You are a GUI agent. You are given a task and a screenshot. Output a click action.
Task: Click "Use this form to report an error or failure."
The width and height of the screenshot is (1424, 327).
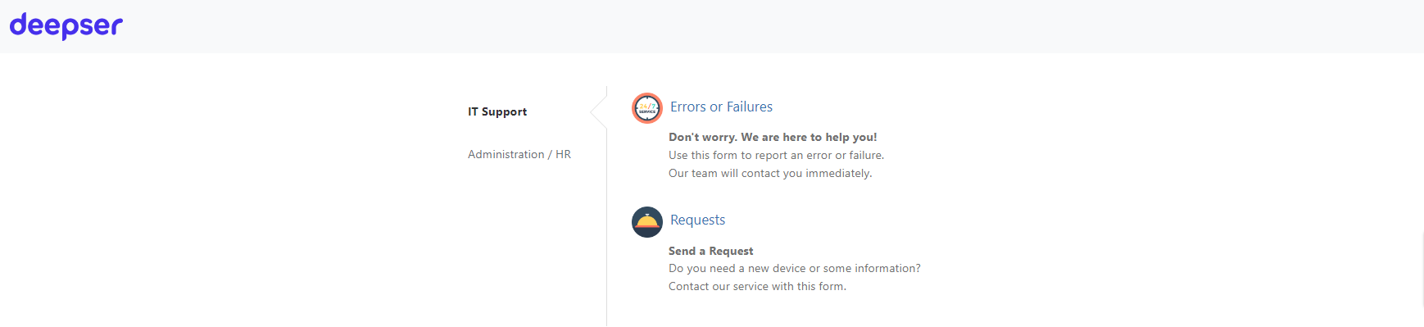776,155
